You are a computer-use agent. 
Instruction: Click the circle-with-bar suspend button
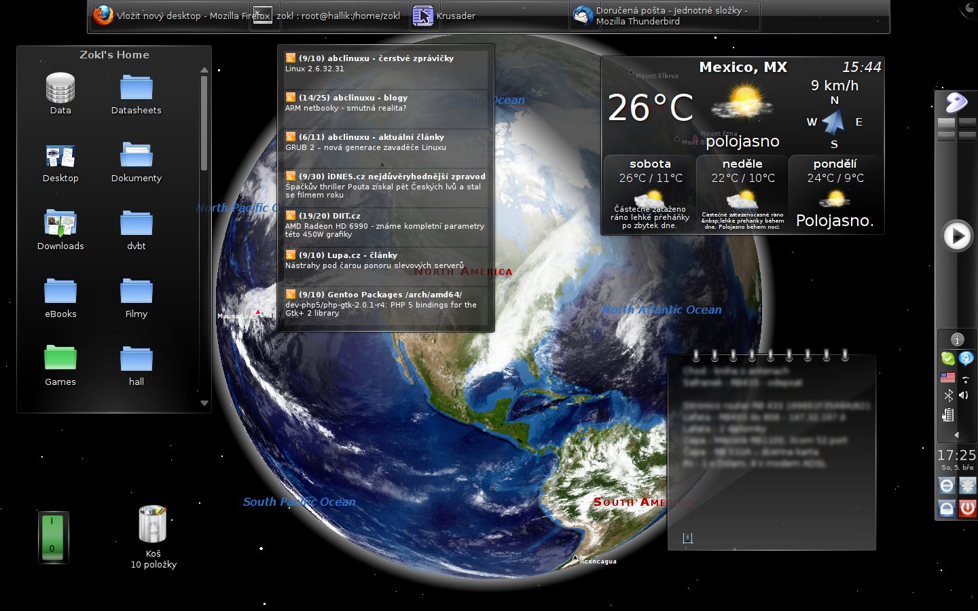click(947, 485)
